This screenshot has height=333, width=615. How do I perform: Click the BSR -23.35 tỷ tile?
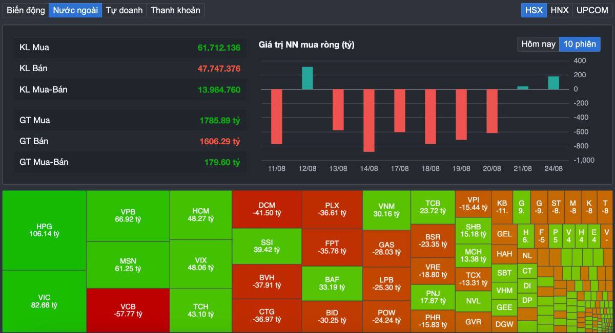[x=433, y=241]
